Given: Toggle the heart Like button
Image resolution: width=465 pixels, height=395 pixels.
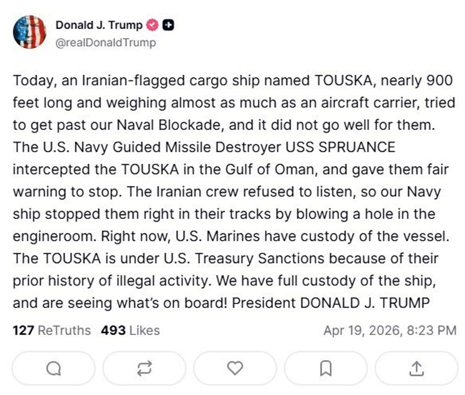Looking at the screenshot, I should click(x=235, y=368).
